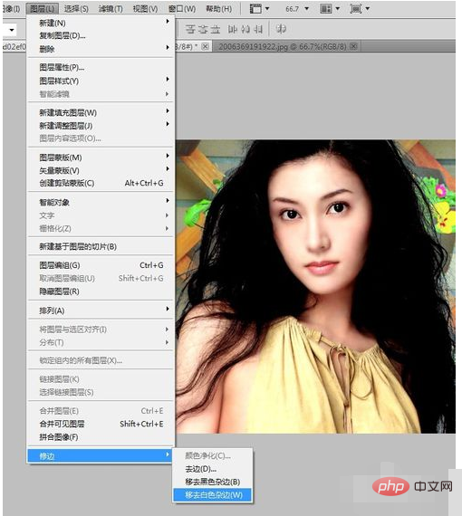Select 创建剪贴蒙版(C) menu entry
The image size is (462, 516).
[101, 183]
